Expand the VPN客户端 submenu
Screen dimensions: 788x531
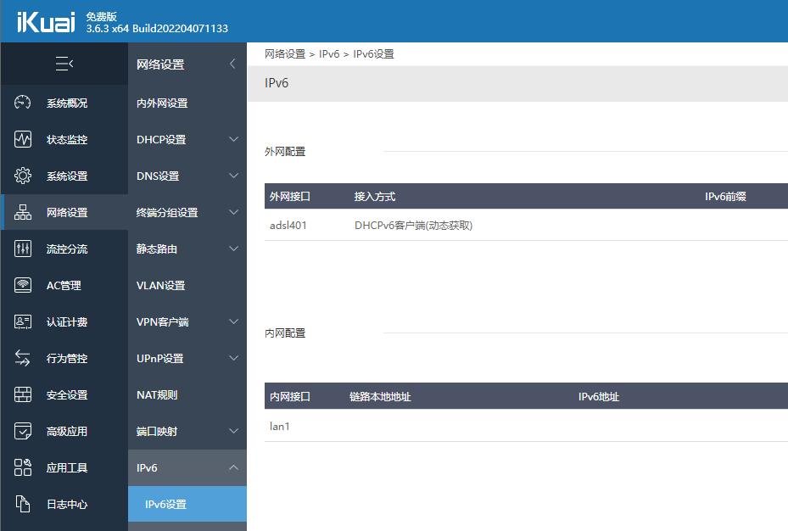(x=233, y=321)
